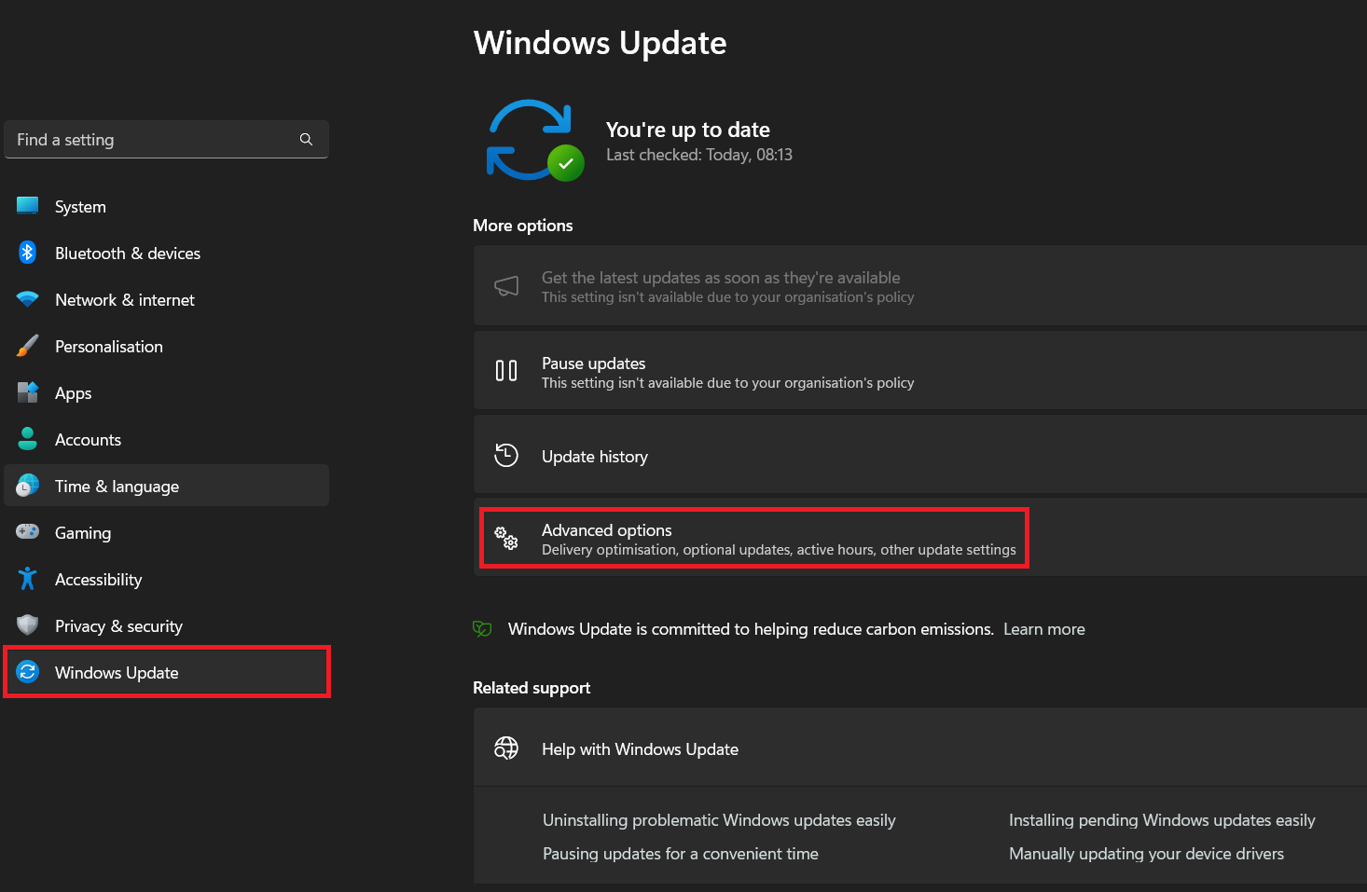Image resolution: width=1367 pixels, height=892 pixels.
Task: Click the Update history clock icon
Action: 506,456
